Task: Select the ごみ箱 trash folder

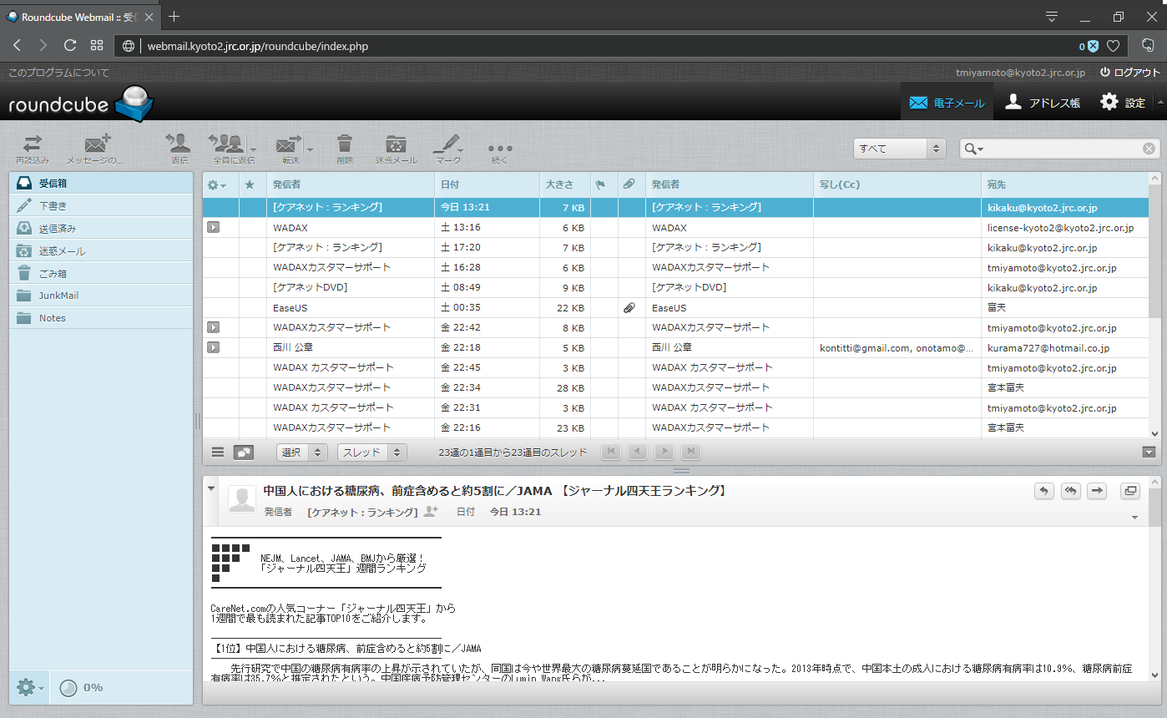Action: (101, 273)
